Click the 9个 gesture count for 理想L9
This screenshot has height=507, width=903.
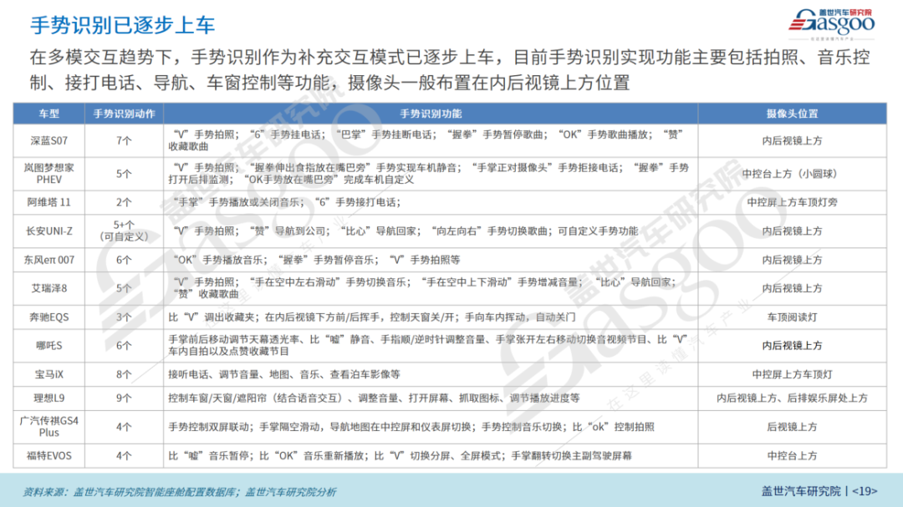tap(125, 398)
